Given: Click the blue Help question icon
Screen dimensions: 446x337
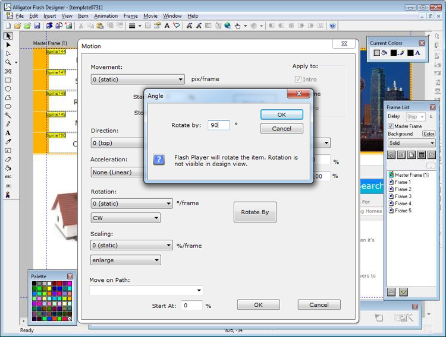Looking at the screenshot, I should click(x=332, y=26).
